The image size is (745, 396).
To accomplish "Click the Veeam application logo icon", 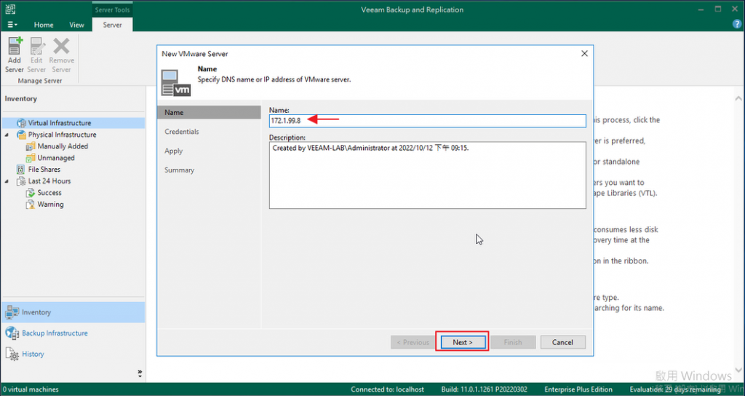I will (x=9, y=9).
